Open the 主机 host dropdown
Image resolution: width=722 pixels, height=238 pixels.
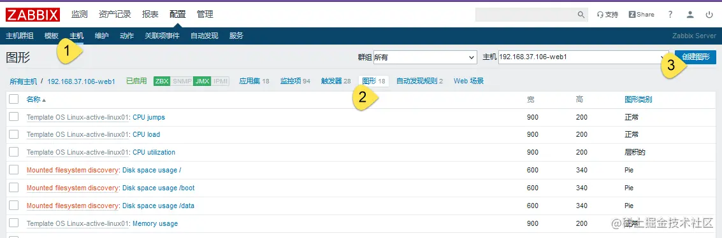[x=584, y=57]
